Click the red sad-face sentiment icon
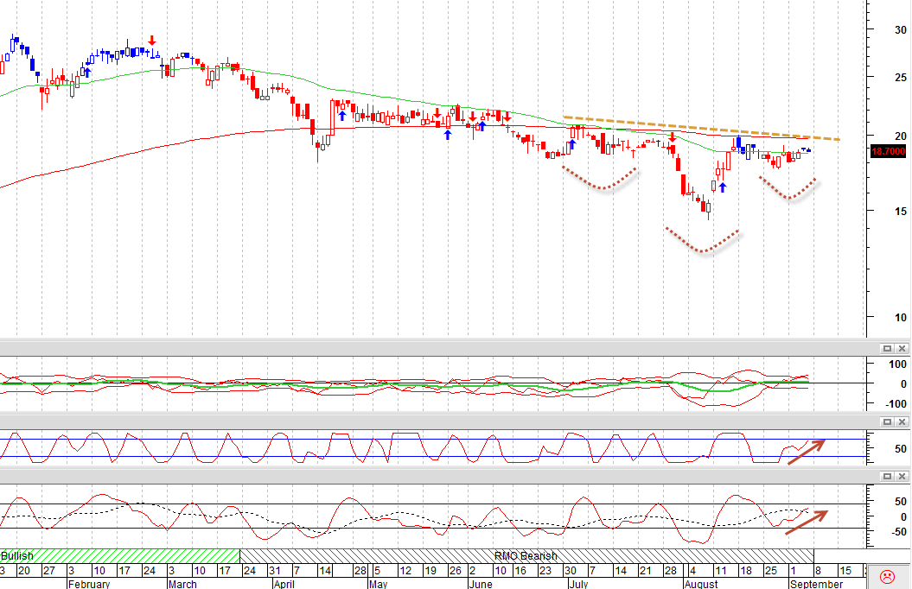This screenshot has width=912, height=589. coord(887,577)
